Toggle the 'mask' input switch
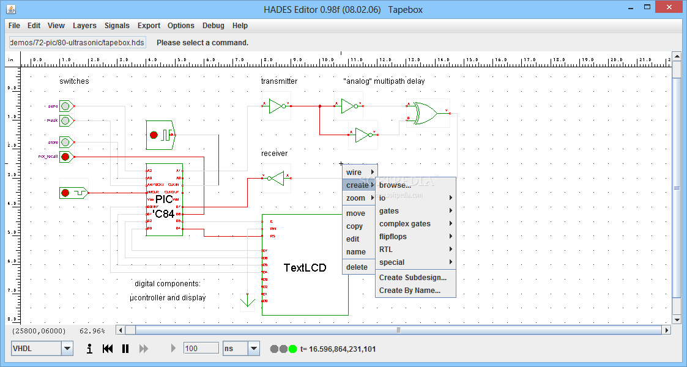The height and width of the screenshot is (367, 687). tap(66, 120)
